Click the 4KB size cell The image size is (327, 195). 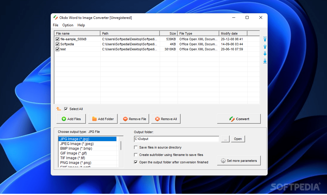point(173,44)
